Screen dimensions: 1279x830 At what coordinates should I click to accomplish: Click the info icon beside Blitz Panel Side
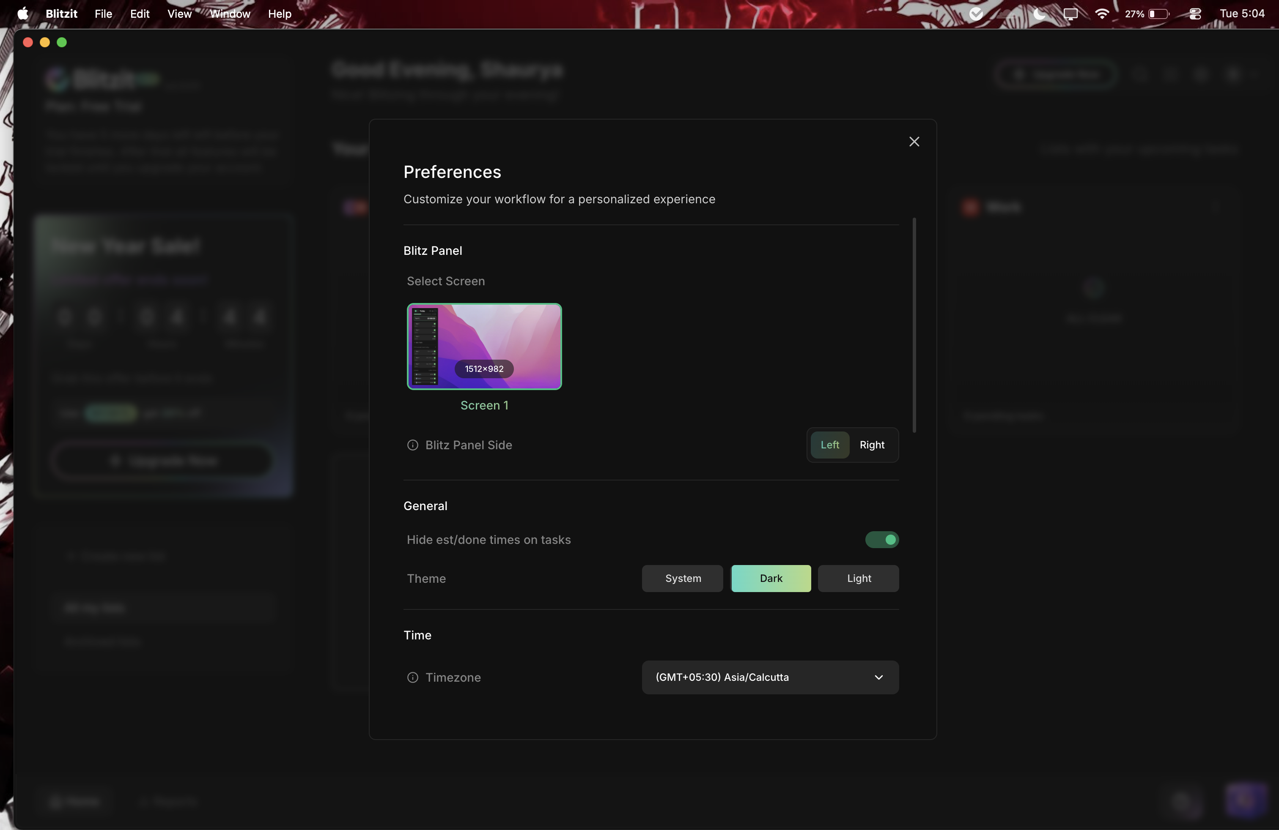tap(413, 445)
